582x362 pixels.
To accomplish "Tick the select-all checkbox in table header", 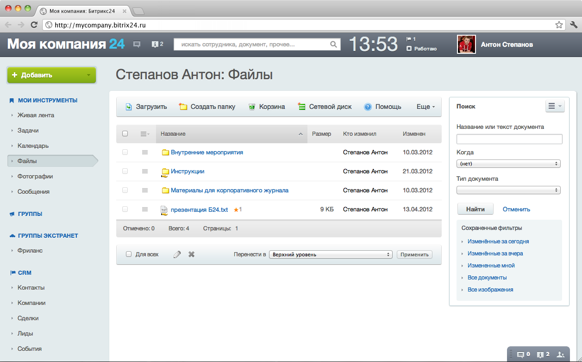I will pyautogui.click(x=125, y=133).
